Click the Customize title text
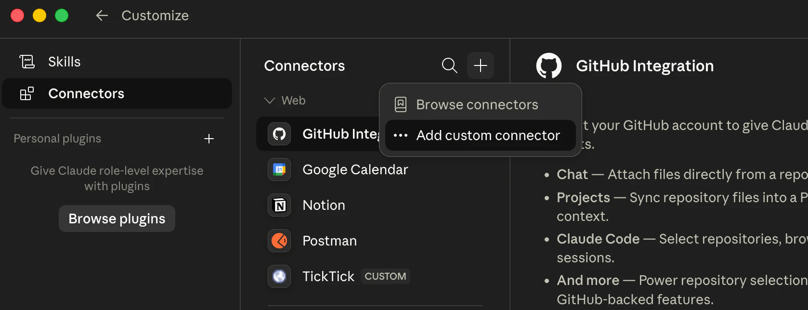Viewport: 808px width, 310px height. click(x=155, y=15)
